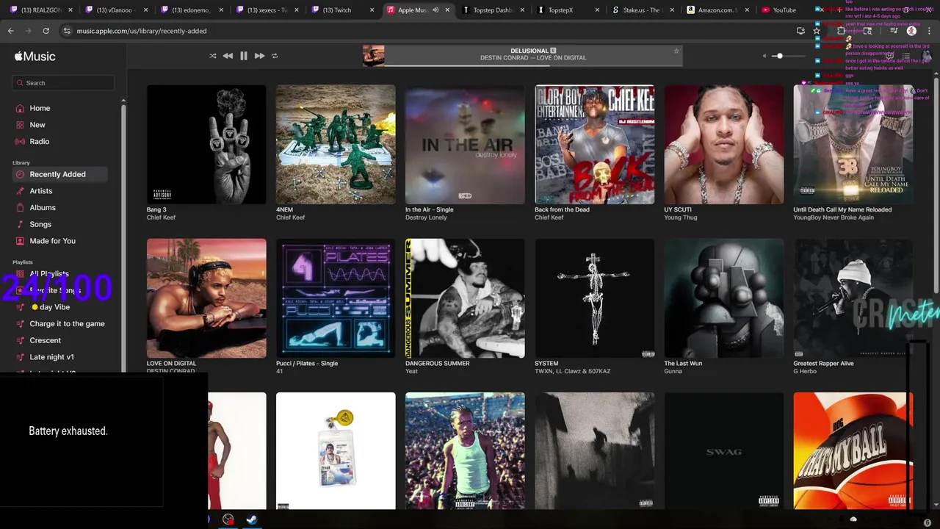Image resolution: width=940 pixels, height=529 pixels.
Task: Open Charge it to the game playlist
Action: [67, 324]
